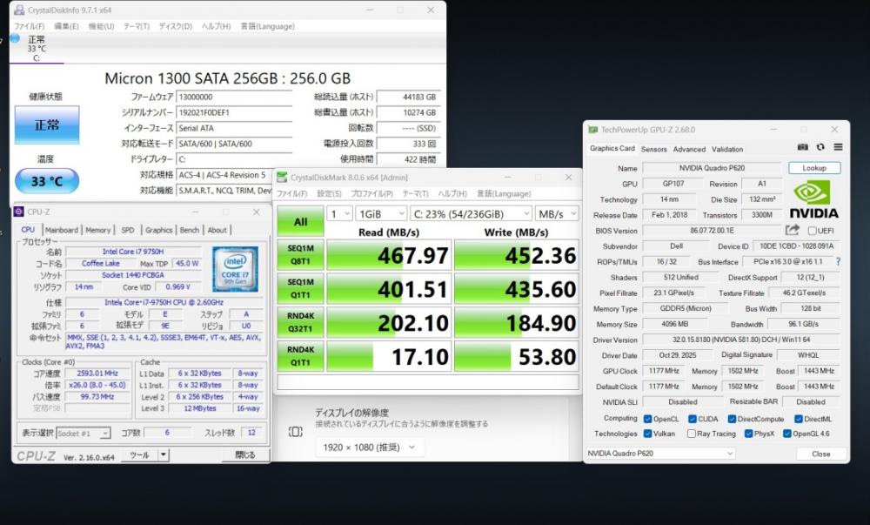
Task: Click CrystalDiskInfo title bar app icon
Action: 19,10
